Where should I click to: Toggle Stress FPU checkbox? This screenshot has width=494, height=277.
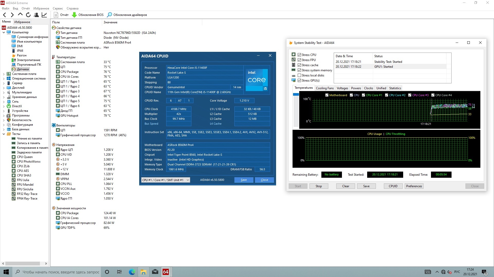(x=299, y=60)
